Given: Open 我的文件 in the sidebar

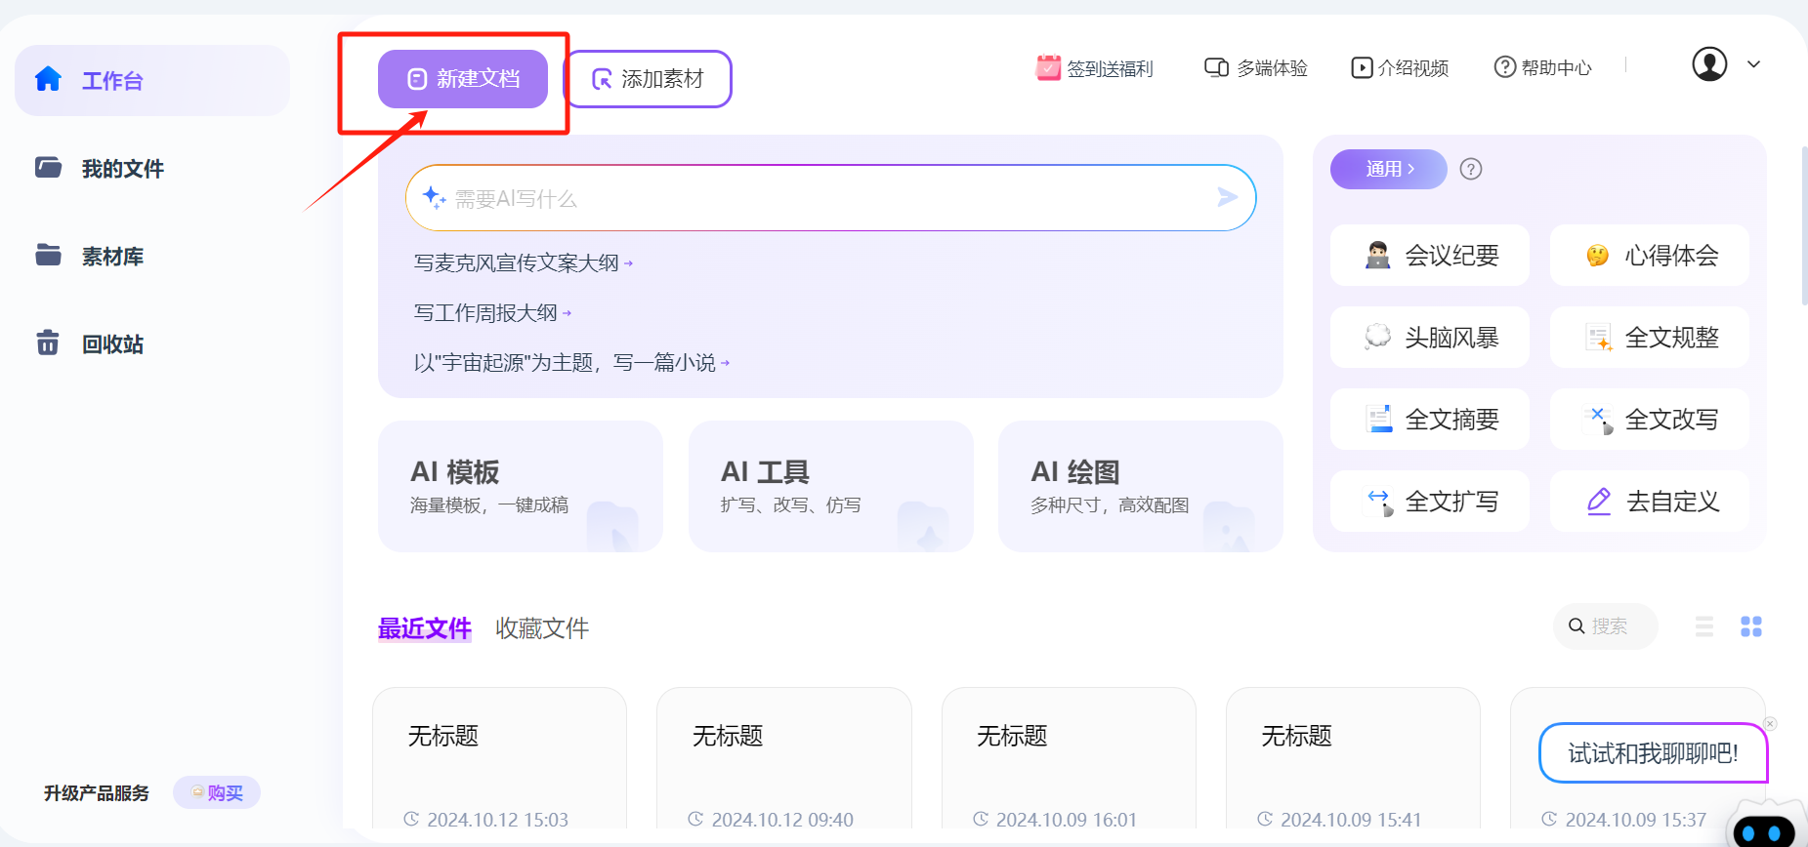Looking at the screenshot, I should pos(122,169).
